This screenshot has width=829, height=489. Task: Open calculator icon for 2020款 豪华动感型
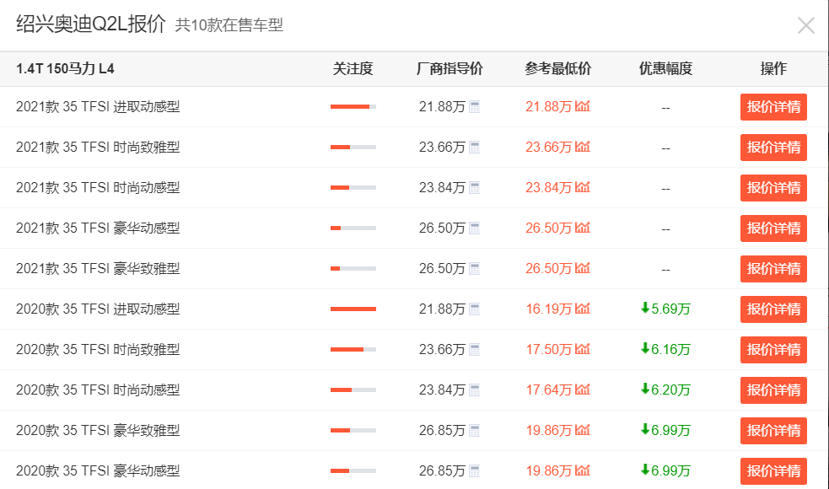click(474, 471)
